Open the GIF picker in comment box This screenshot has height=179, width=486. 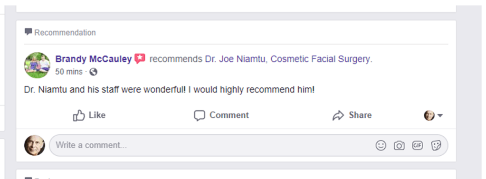click(418, 145)
